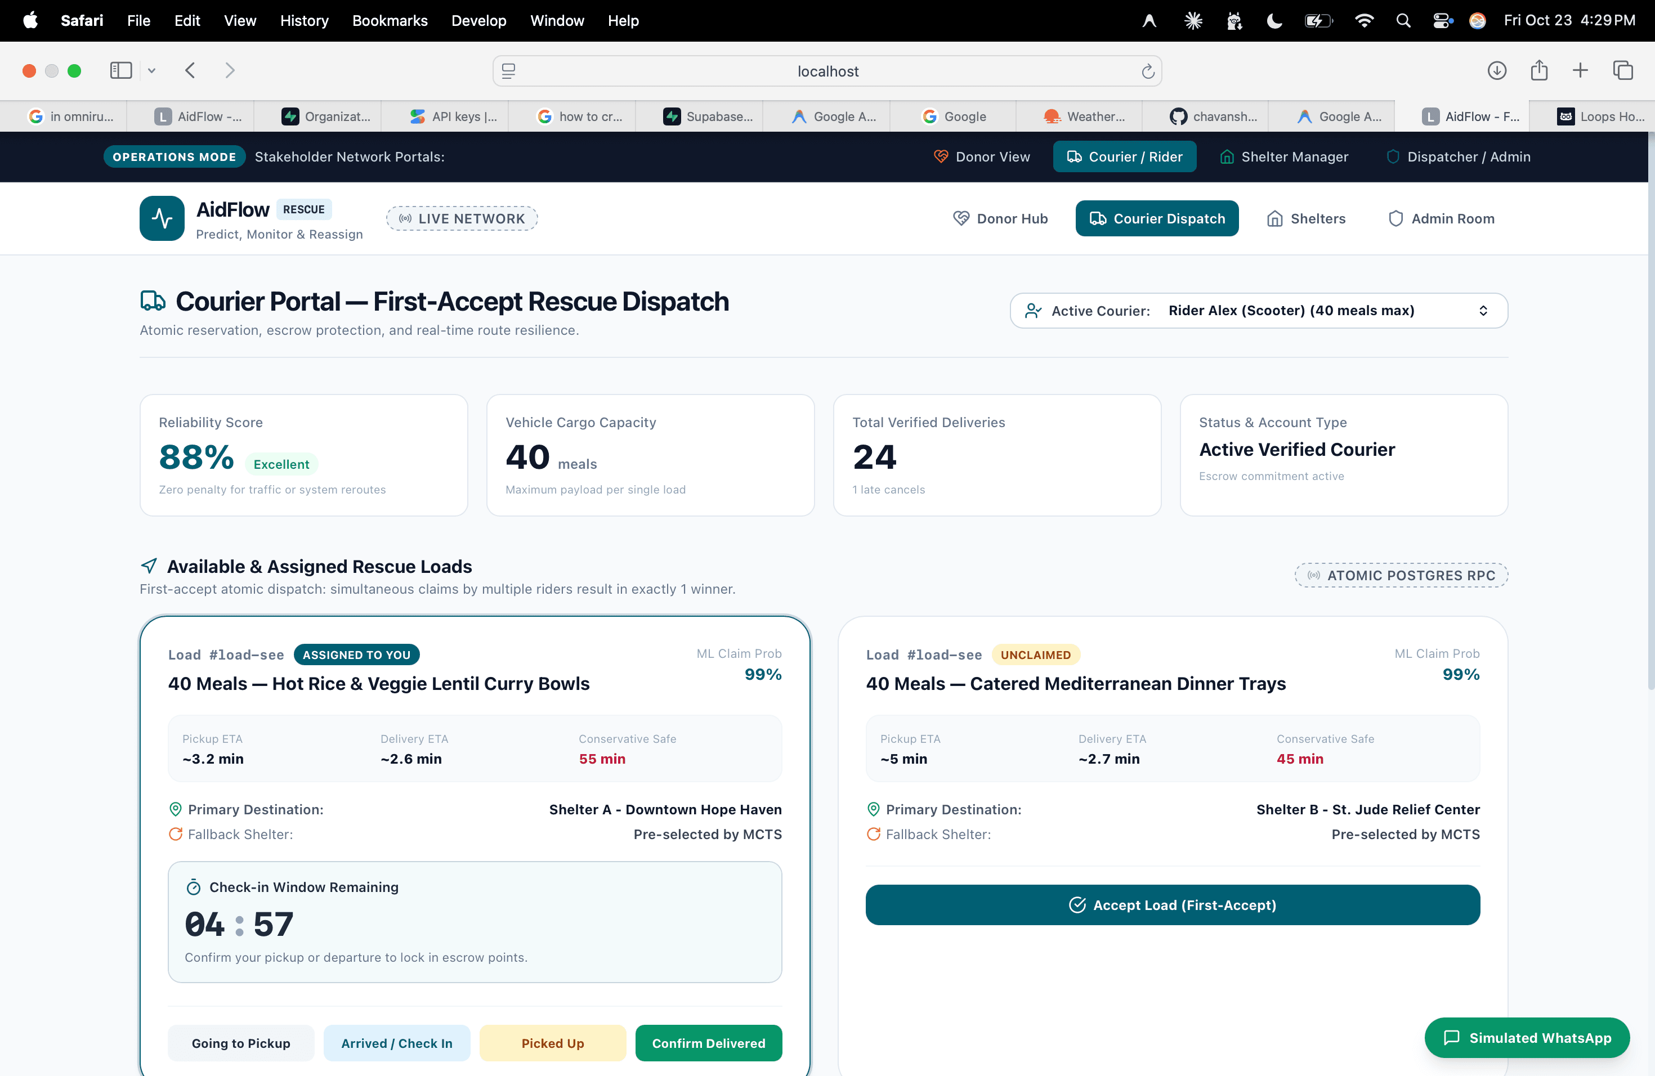1655x1076 pixels.
Task: Click the battery status icon
Action: tap(1318, 21)
